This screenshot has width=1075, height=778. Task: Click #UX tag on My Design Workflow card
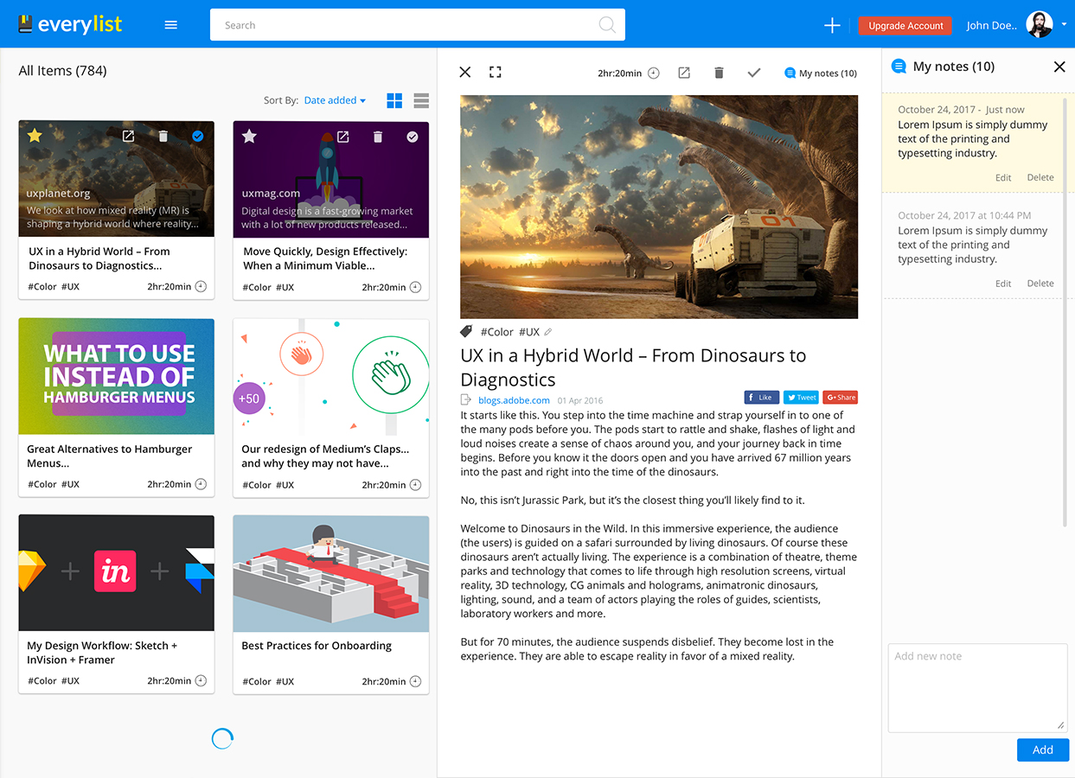pos(70,680)
